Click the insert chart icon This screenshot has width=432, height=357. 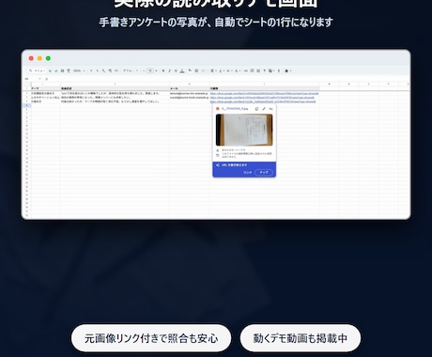pos(258,70)
